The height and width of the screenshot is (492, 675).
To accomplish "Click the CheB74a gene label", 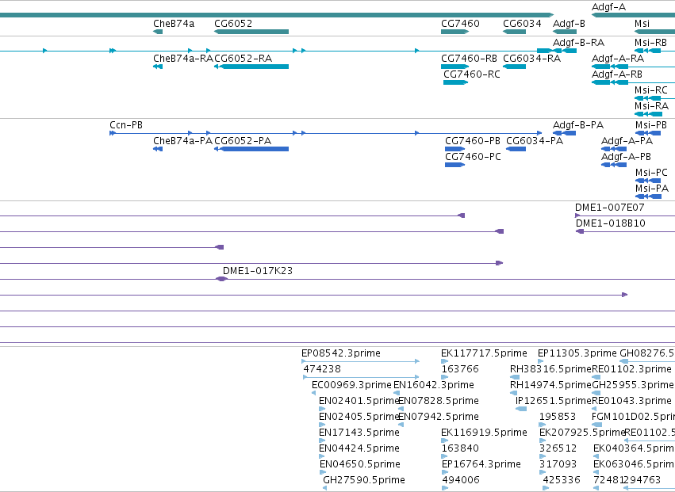I will 174,24.
